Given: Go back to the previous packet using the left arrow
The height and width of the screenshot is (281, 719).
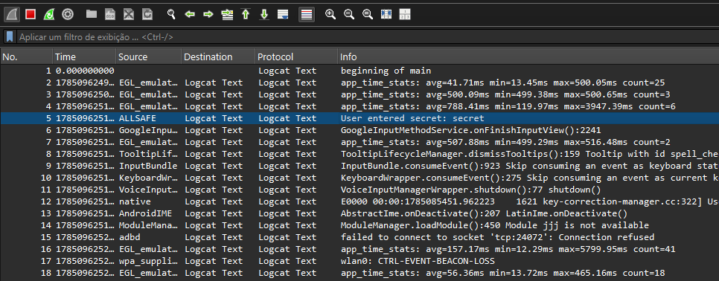Looking at the screenshot, I should 190,15.
